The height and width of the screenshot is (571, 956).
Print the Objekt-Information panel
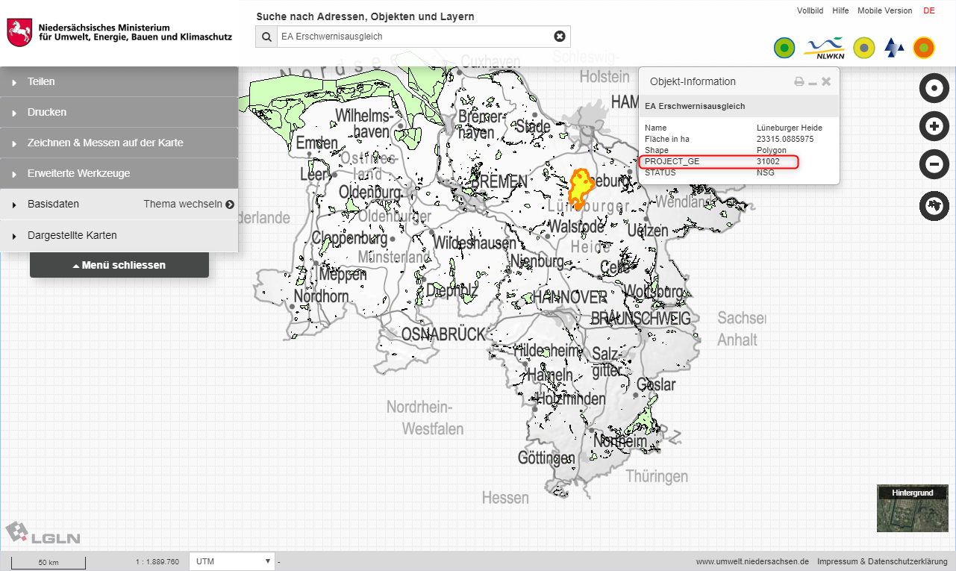click(x=799, y=82)
